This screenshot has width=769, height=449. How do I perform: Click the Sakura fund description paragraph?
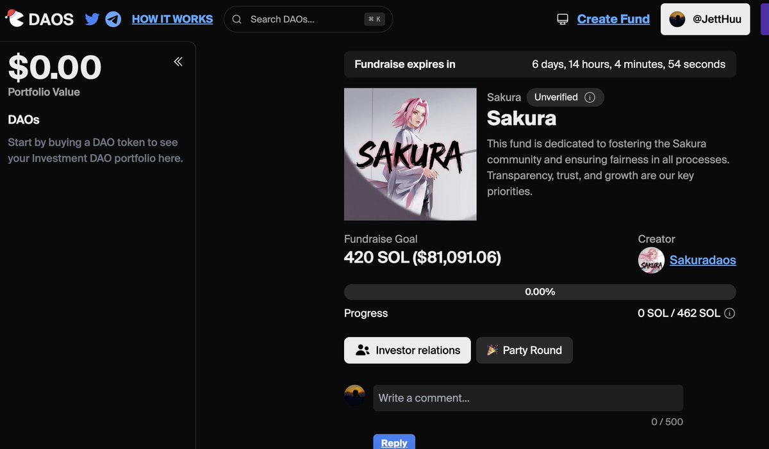coord(608,167)
